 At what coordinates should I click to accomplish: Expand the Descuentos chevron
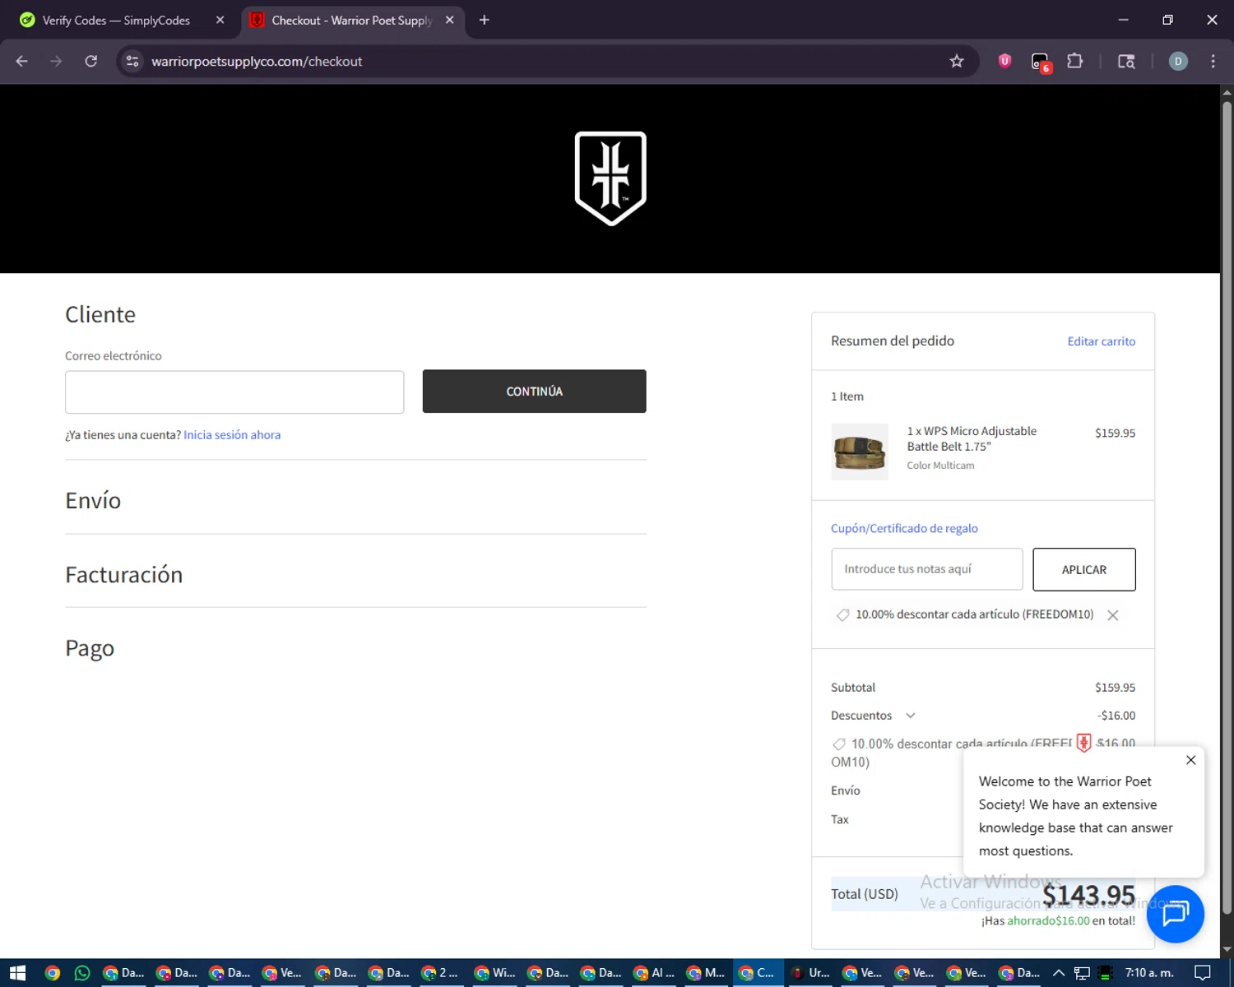point(910,716)
